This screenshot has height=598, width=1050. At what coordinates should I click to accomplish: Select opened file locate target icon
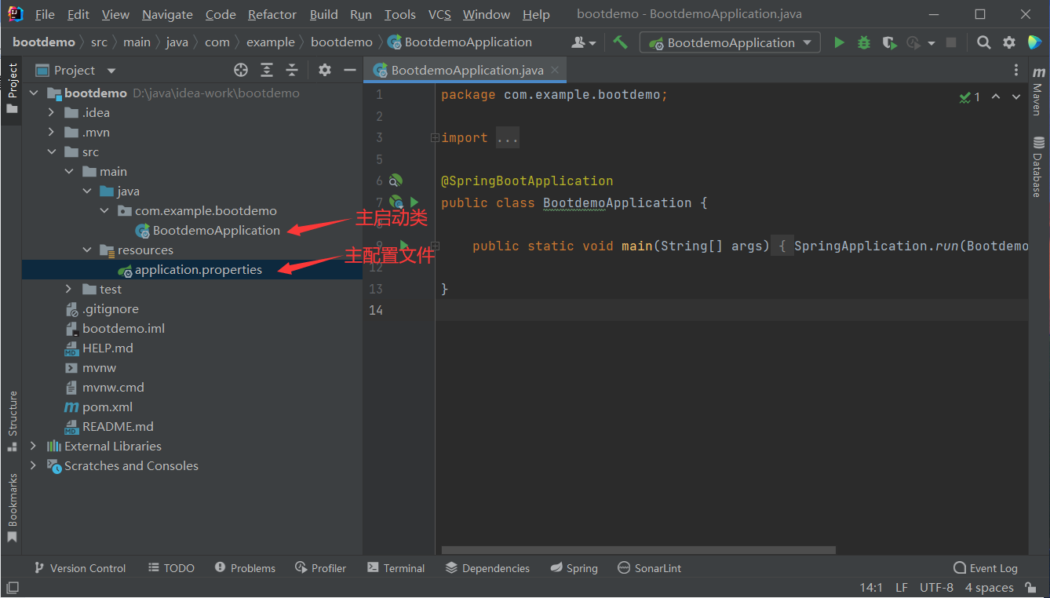pyautogui.click(x=241, y=71)
